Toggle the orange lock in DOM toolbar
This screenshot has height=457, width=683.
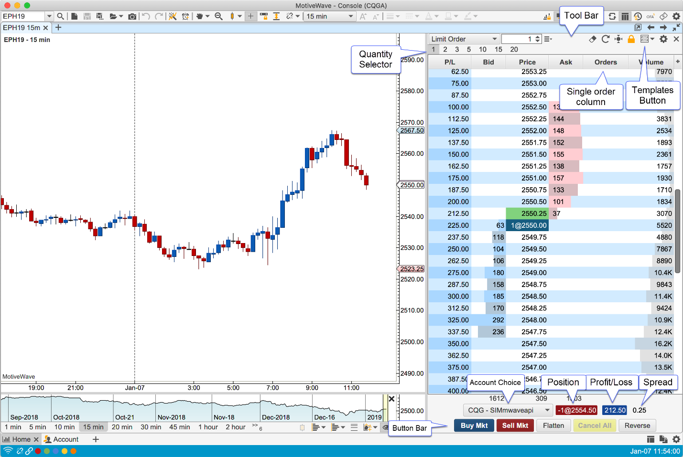coord(631,39)
